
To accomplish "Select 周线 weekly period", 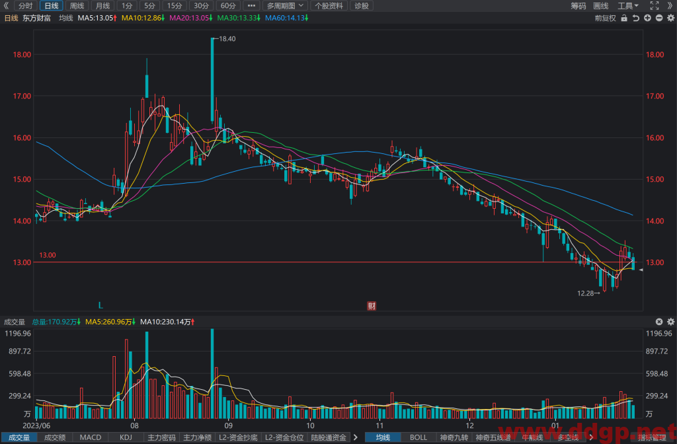I will pos(77,5).
